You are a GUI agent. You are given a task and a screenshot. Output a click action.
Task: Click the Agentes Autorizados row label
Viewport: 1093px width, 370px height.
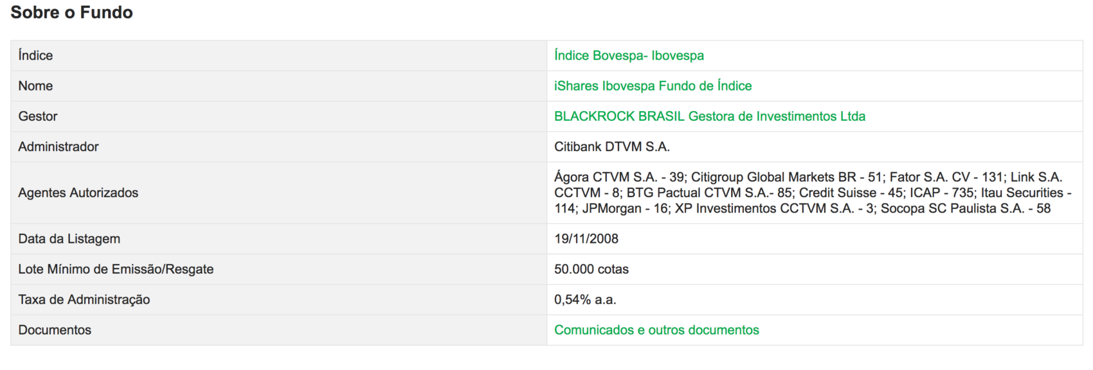[x=78, y=193]
